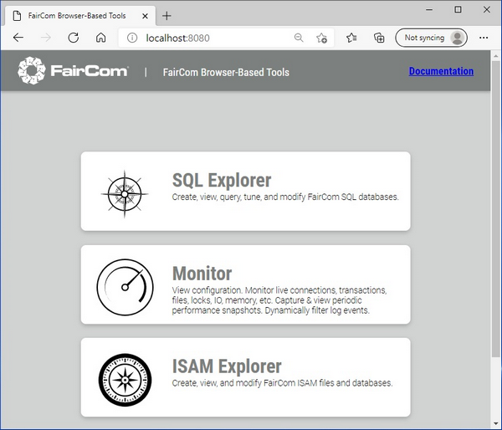Open zoom indicator magnifier in address bar
This screenshot has height=430, width=502.
(299, 38)
